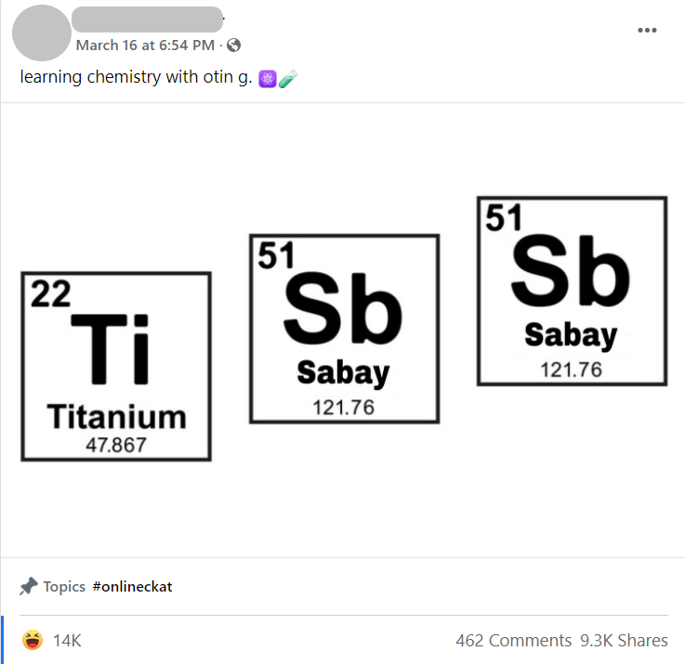Screen dimensions: 685x664
Task: Open the three-dot post options menu
Action: (x=647, y=30)
